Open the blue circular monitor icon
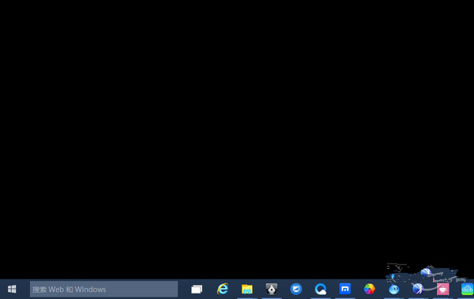 pyautogui.click(x=296, y=289)
